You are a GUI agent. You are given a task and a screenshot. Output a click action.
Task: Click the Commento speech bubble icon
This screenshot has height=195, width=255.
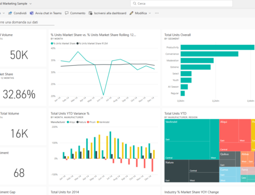[x=67, y=13]
